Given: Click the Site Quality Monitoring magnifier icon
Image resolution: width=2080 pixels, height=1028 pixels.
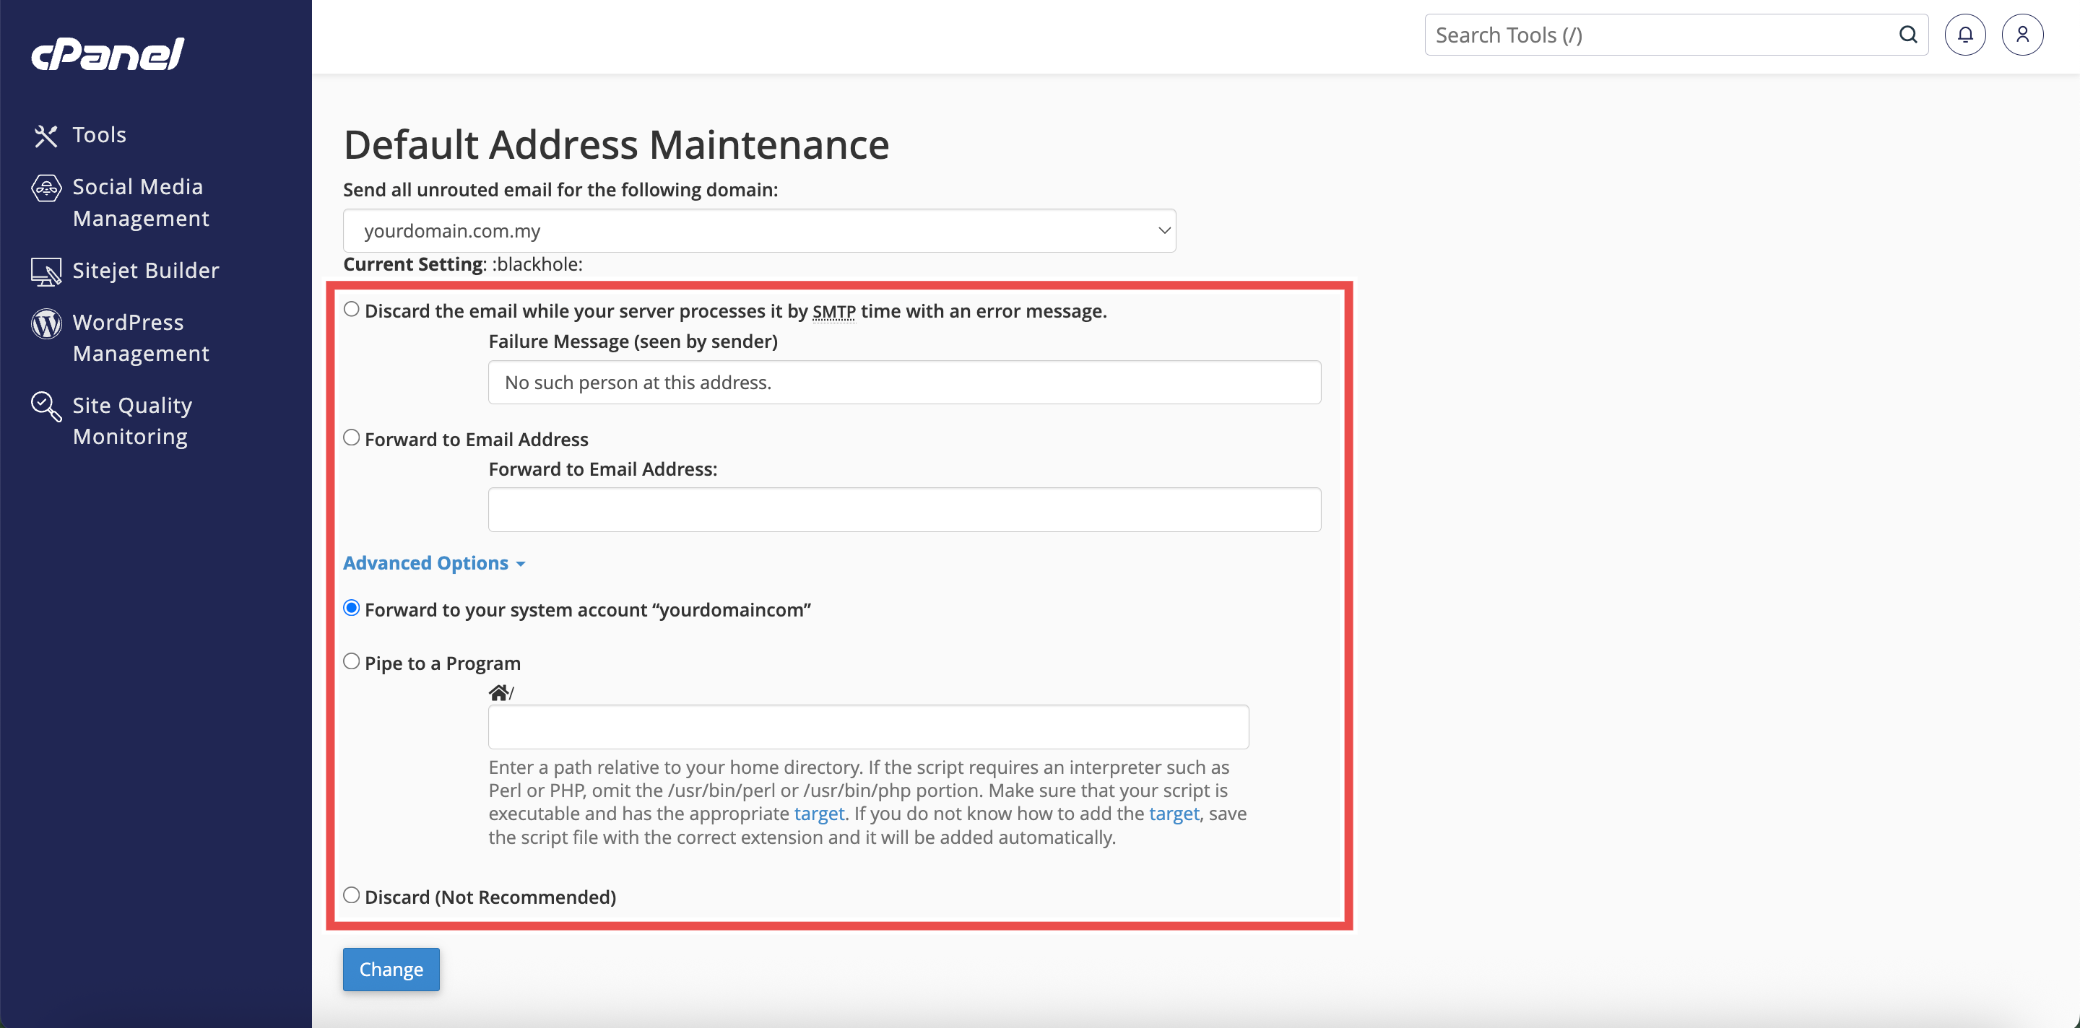Looking at the screenshot, I should 46,406.
